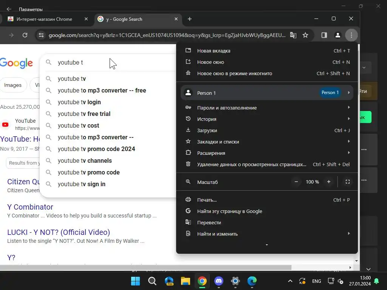Bookmark this page with the star icon
Image resolution: width=387 pixels, height=290 pixels.
click(305, 35)
